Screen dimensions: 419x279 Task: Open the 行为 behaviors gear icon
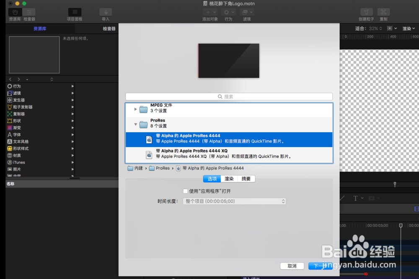click(229, 12)
